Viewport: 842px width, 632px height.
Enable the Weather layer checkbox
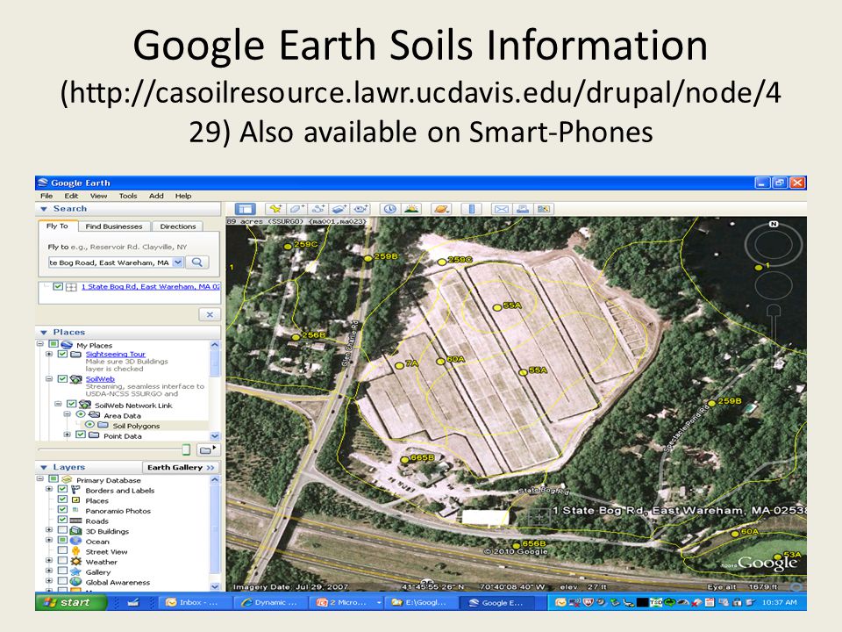tap(63, 561)
